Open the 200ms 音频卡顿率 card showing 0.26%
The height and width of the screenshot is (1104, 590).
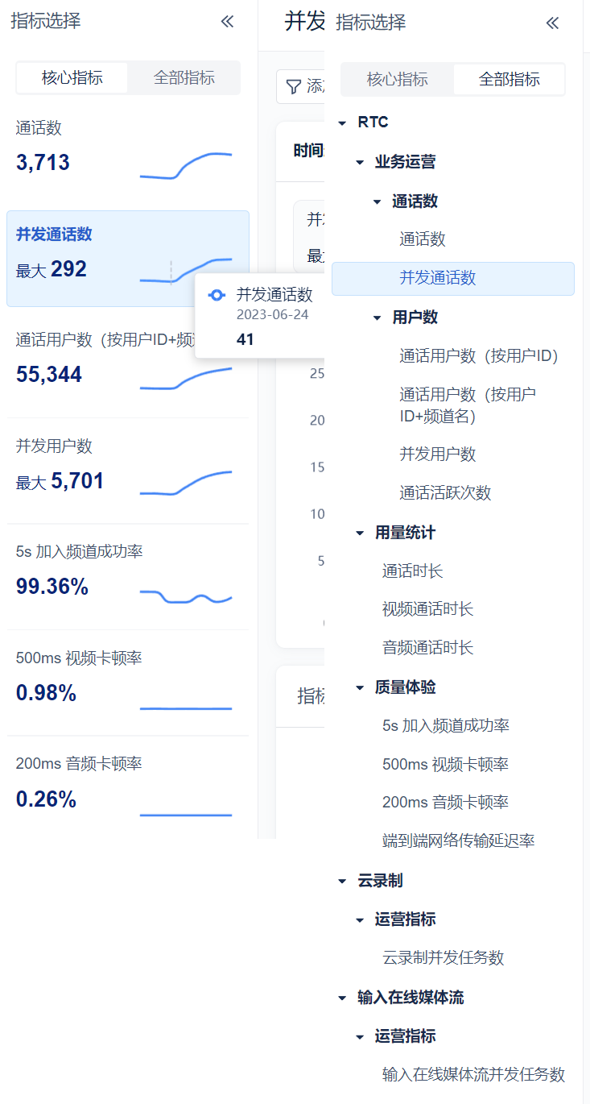point(128,789)
